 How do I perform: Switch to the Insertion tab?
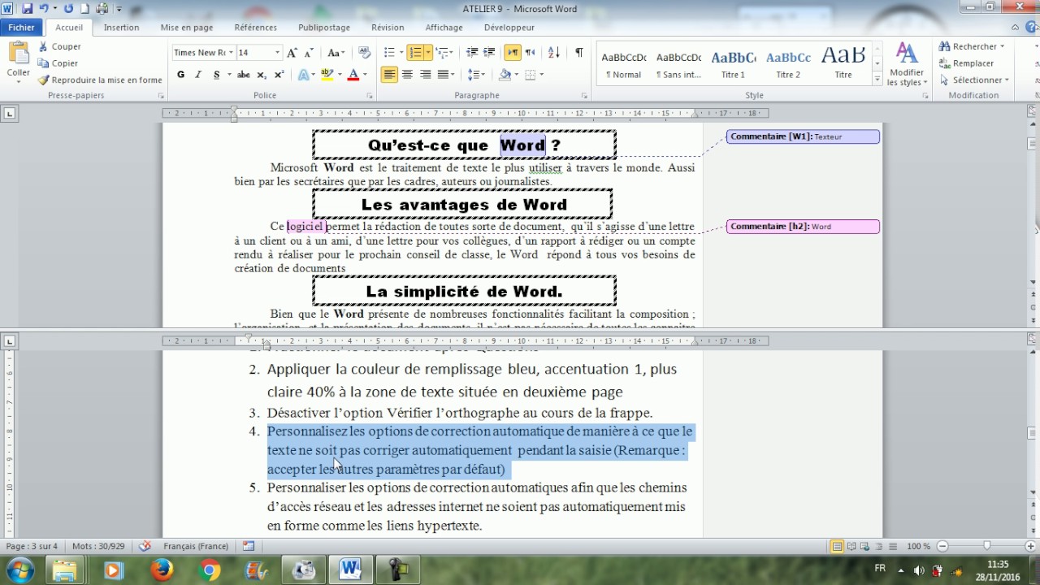coord(121,28)
